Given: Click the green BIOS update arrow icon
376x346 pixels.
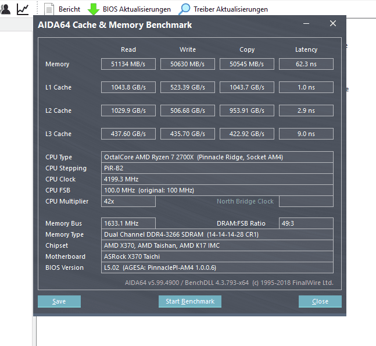Looking at the screenshot, I should pyautogui.click(x=94, y=9).
